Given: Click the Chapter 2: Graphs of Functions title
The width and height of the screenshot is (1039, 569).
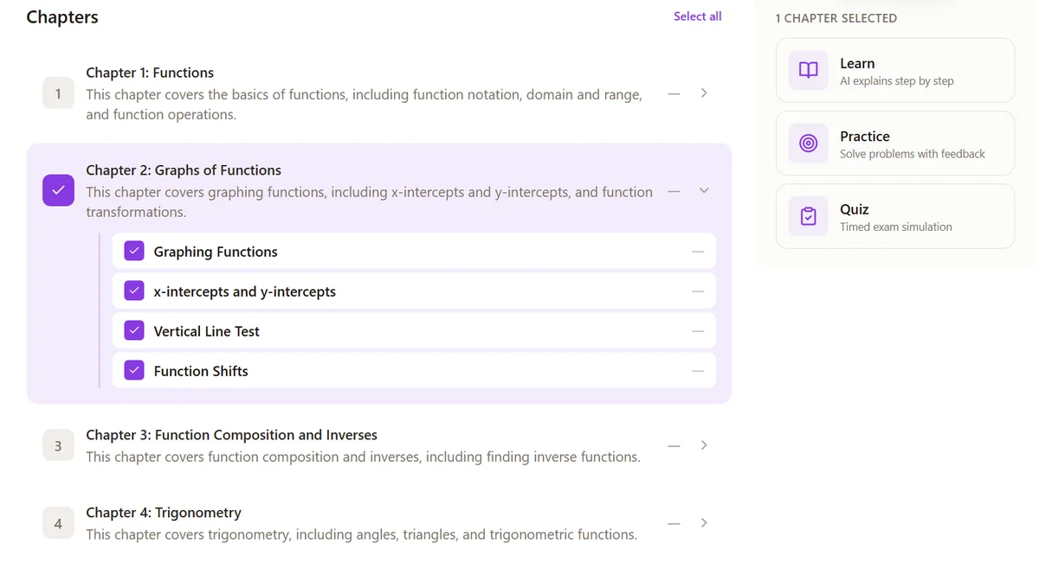Looking at the screenshot, I should tap(184, 170).
